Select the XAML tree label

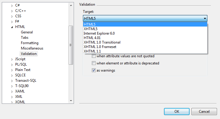point(20,91)
